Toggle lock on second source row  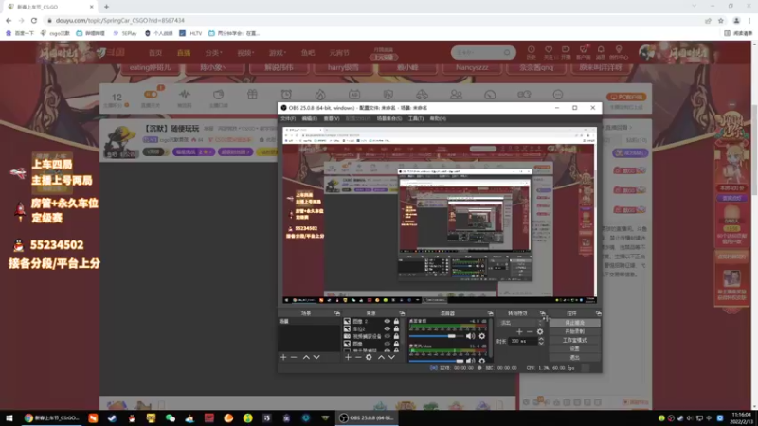(x=396, y=328)
